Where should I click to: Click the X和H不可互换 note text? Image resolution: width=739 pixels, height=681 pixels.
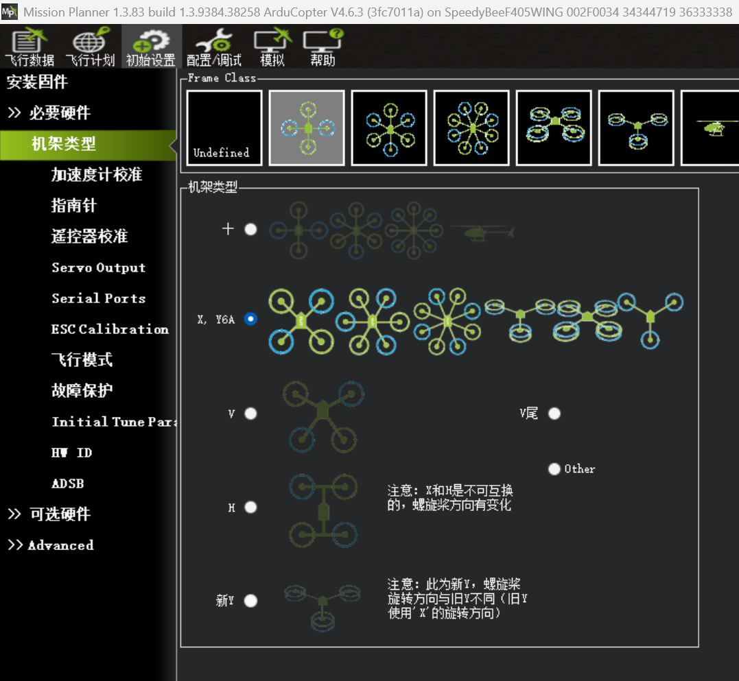pos(449,498)
